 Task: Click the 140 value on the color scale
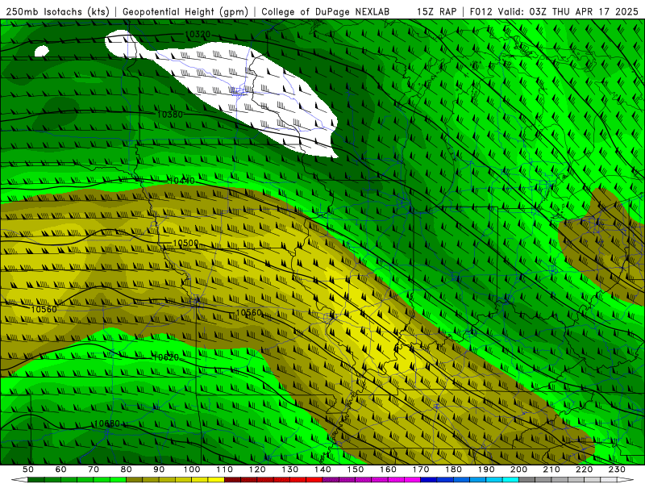click(323, 469)
